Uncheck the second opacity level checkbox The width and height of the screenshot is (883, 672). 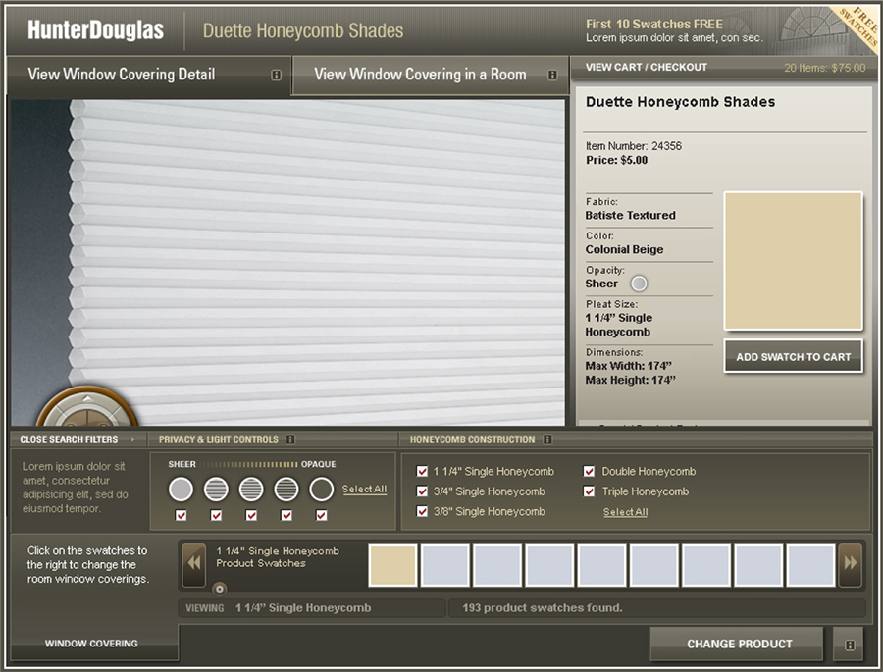(x=216, y=515)
